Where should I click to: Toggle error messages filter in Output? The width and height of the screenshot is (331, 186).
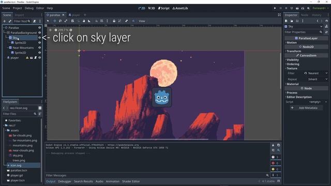276,163
